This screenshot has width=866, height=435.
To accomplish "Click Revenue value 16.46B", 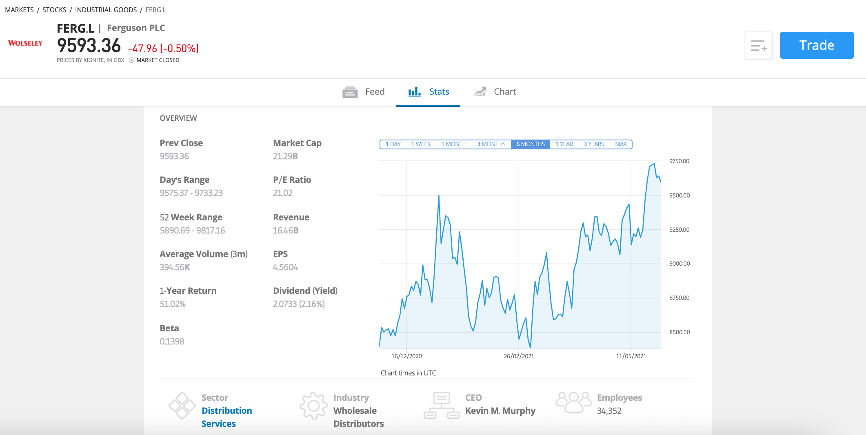I will coord(286,231).
